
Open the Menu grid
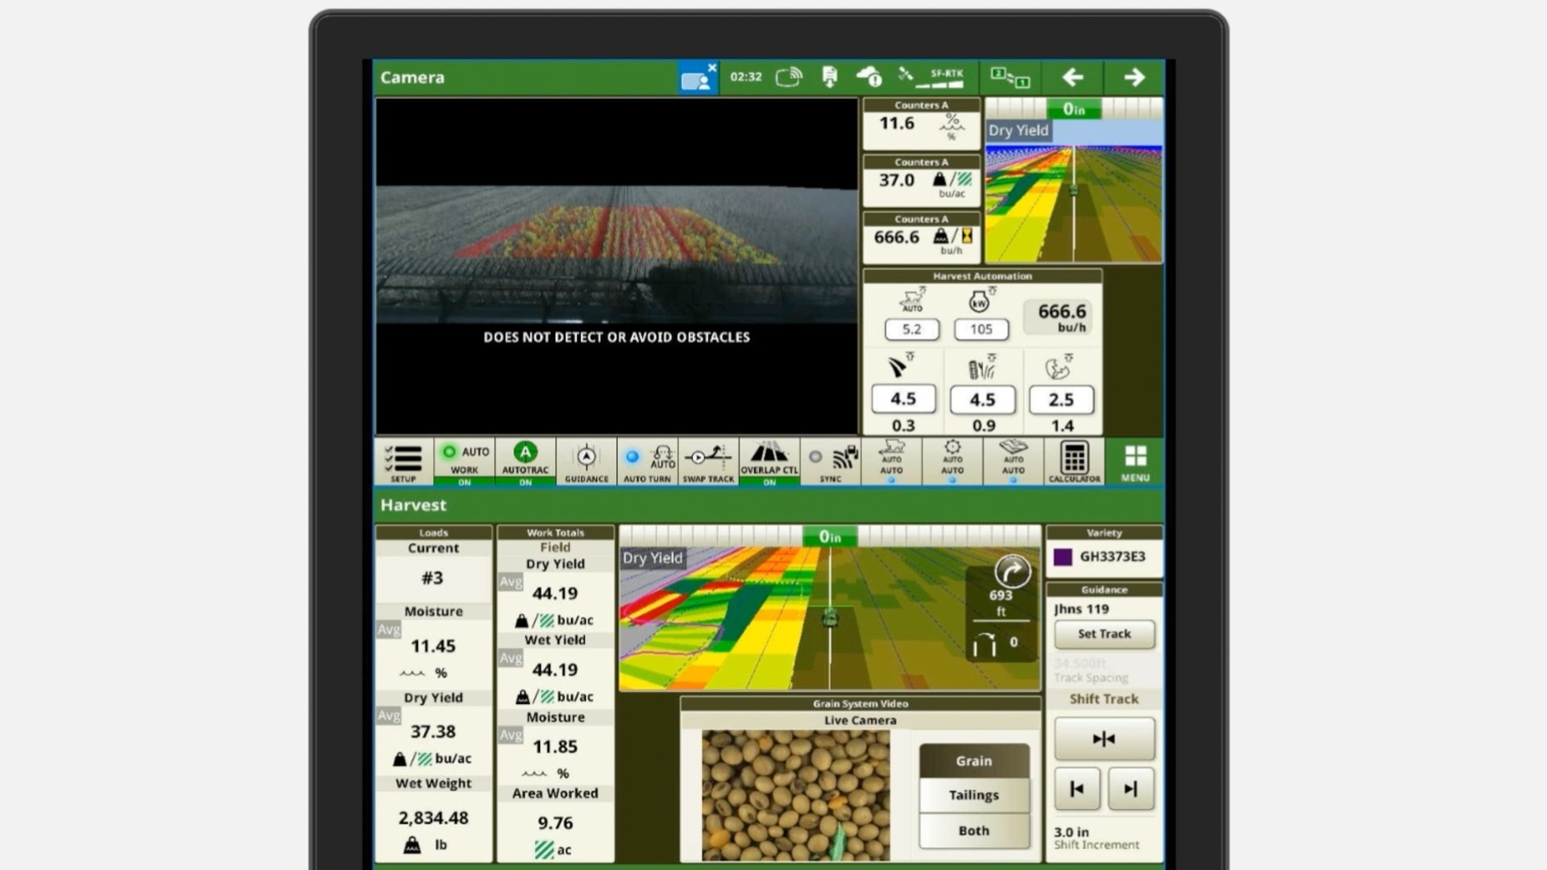1135,462
